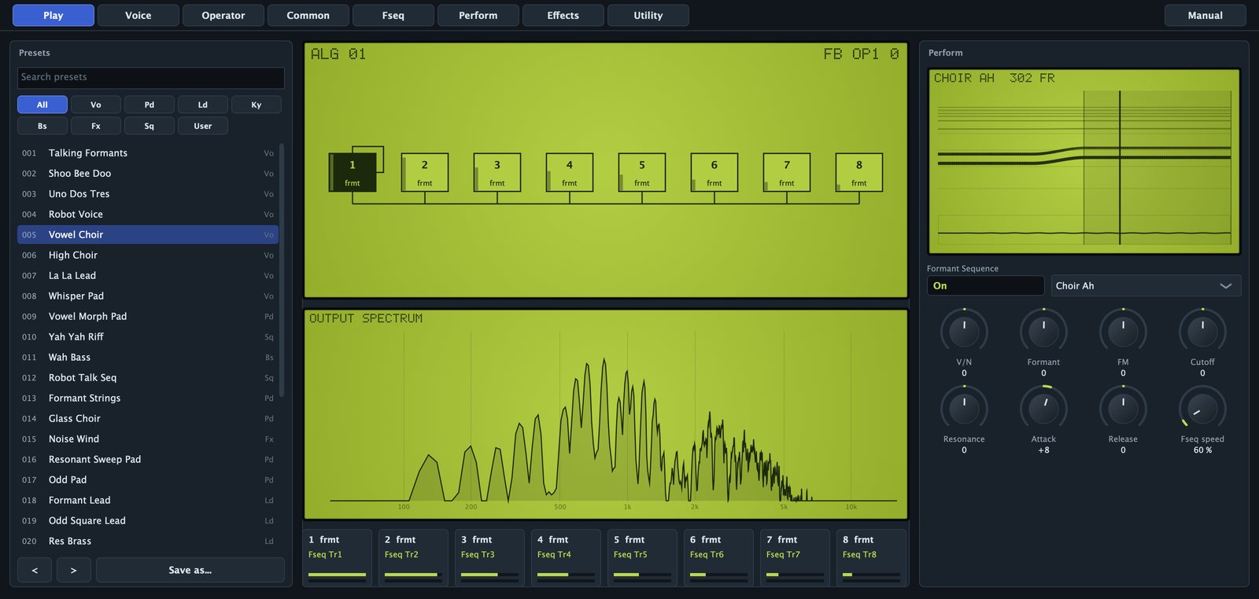Open the Fseq tab
Image resolution: width=1259 pixels, height=599 pixels.
(x=393, y=15)
